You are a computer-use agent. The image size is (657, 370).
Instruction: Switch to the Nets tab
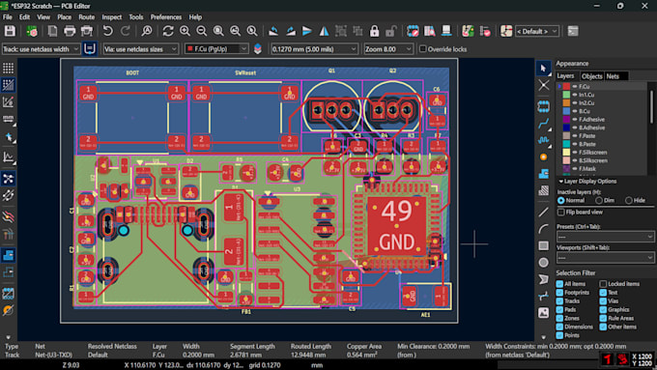coord(613,76)
